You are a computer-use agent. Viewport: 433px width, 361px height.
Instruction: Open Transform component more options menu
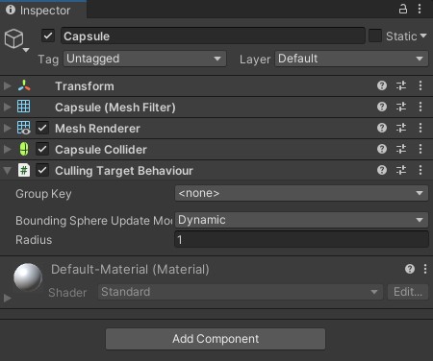(420, 85)
